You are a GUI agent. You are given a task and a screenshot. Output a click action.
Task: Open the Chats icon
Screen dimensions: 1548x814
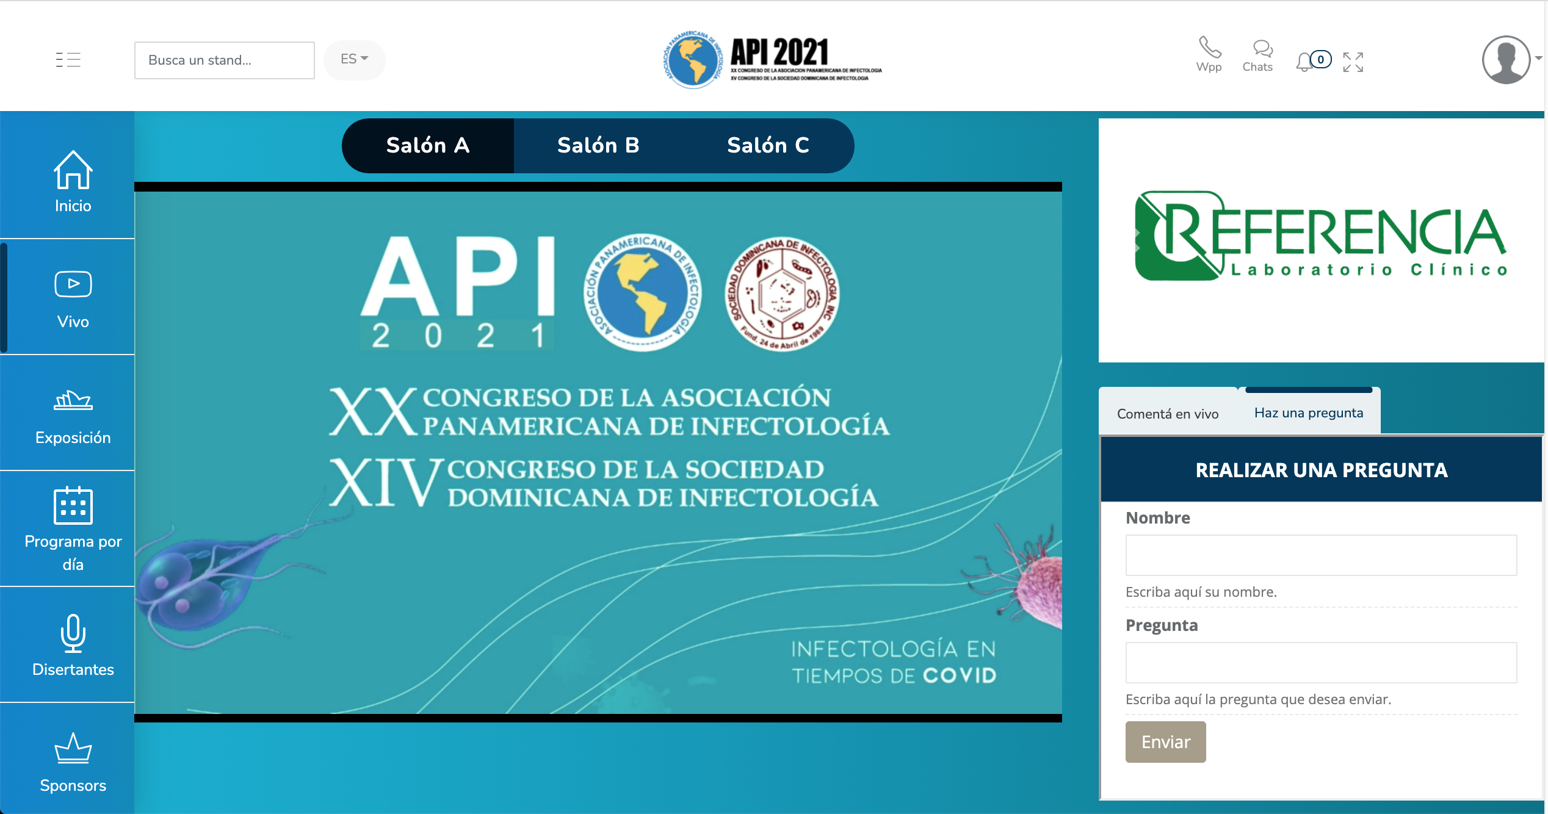coord(1257,56)
